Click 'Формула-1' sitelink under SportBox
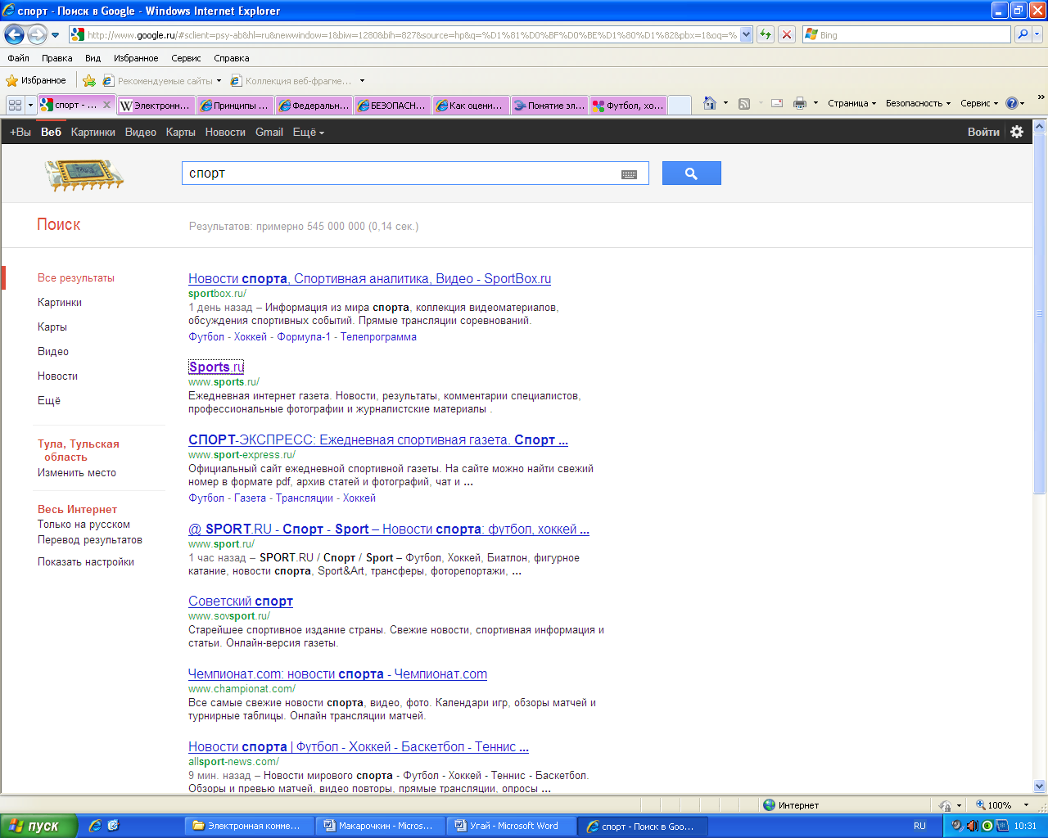1048x838 pixels. tap(304, 336)
